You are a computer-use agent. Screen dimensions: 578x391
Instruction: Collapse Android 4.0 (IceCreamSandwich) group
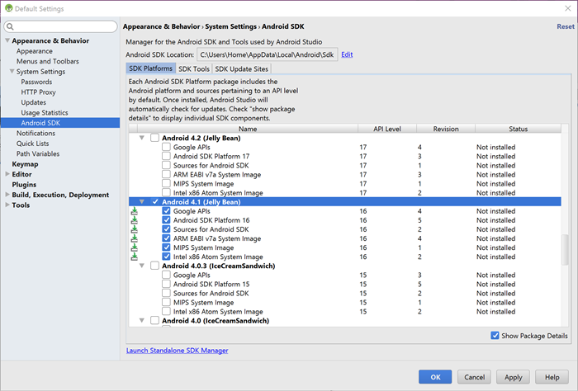[141, 321]
